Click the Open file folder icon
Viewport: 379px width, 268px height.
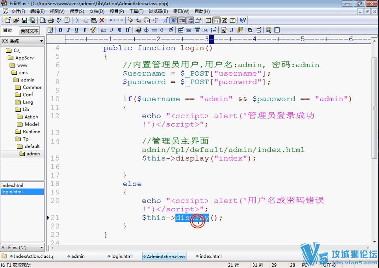pyautogui.click(x=16, y=20)
